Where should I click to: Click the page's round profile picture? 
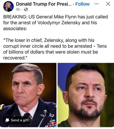click(x=8, y=6)
